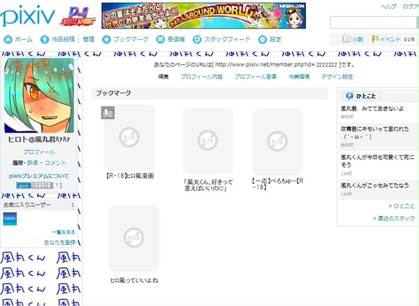419x306 pixels.
Task: Click title ヒロ風っていいよね
Action: (134, 280)
